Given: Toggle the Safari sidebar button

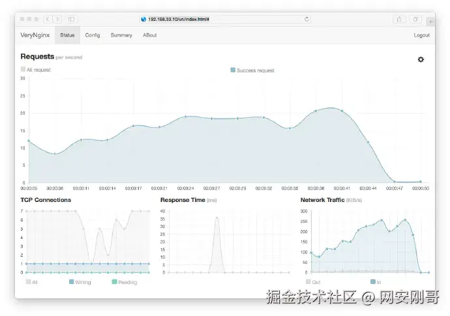Looking at the screenshot, I should (x=71, y=19).
